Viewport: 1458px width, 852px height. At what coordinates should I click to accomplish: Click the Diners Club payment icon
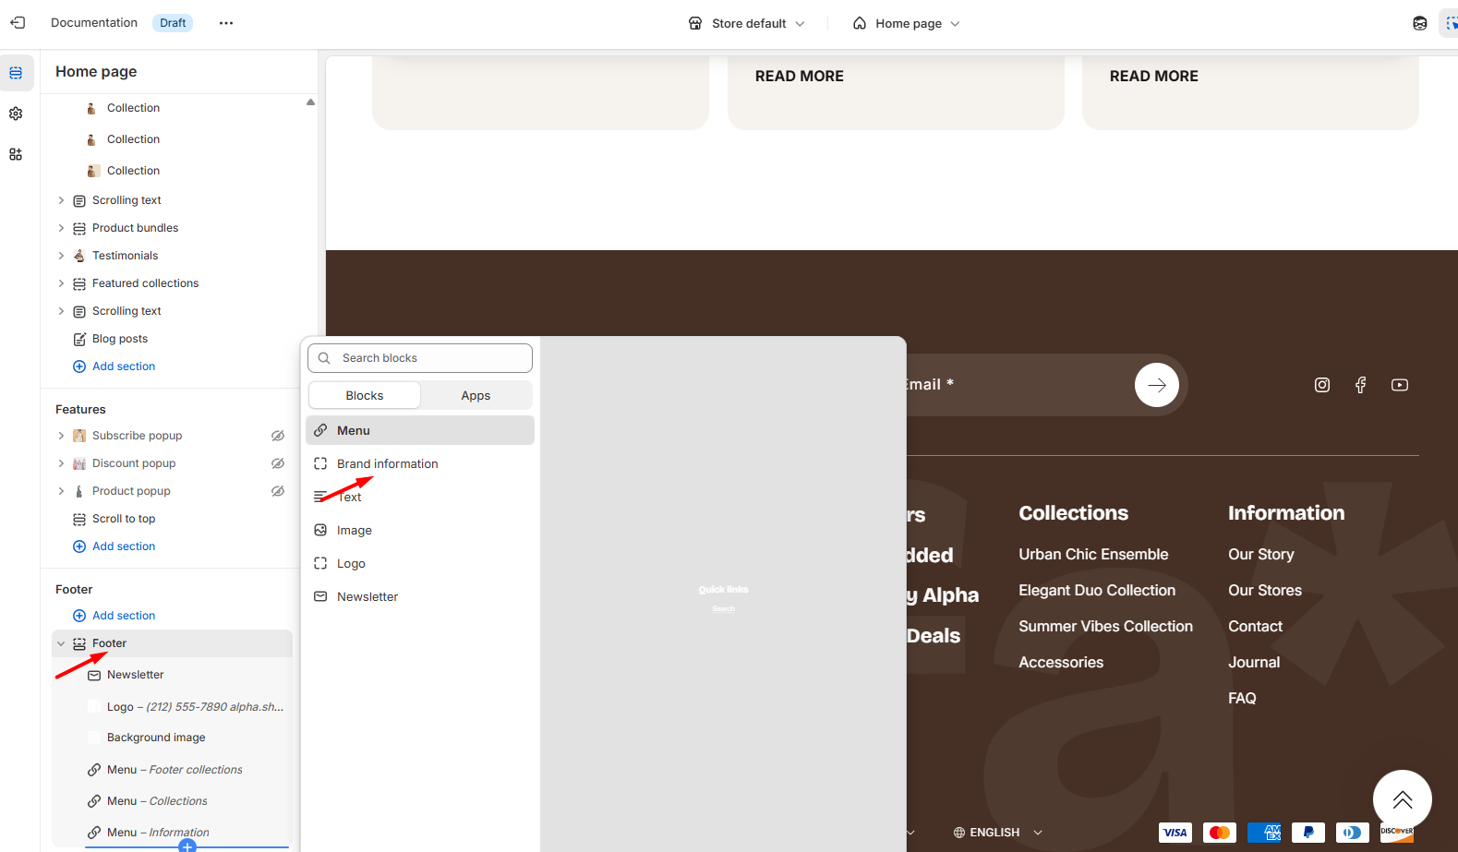click(1353, 833)
